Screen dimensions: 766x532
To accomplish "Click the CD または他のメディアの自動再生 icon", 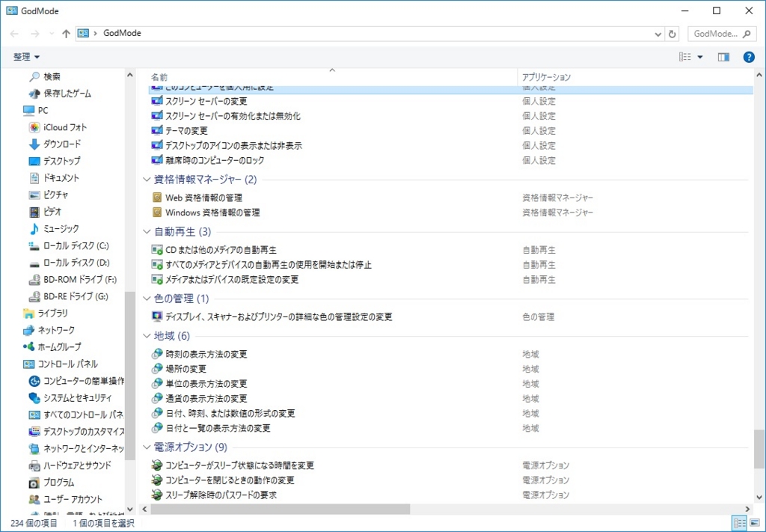I will click(157, 250).
